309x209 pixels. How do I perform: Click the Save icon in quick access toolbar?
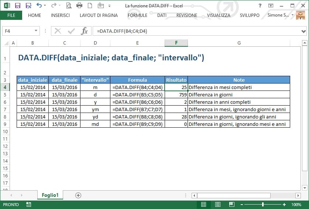pyautogui.click(x=18, y=6)
